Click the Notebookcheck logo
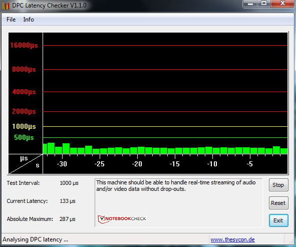 (122, 219)
